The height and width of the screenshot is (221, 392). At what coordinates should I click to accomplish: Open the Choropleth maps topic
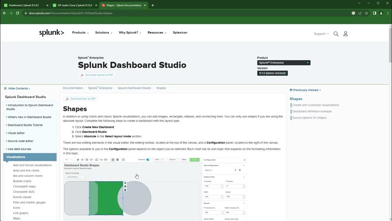pos(24,187)
